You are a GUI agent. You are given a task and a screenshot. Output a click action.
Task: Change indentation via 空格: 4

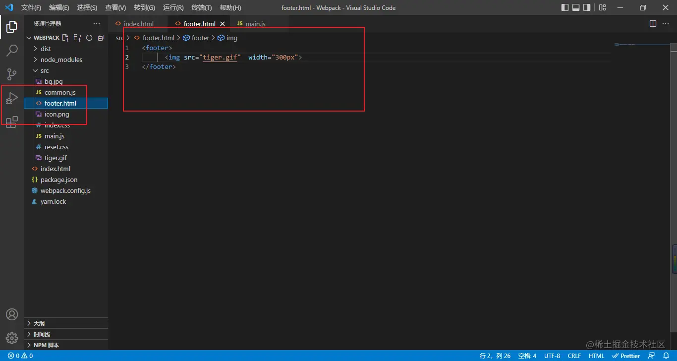(x=527, y=356)
